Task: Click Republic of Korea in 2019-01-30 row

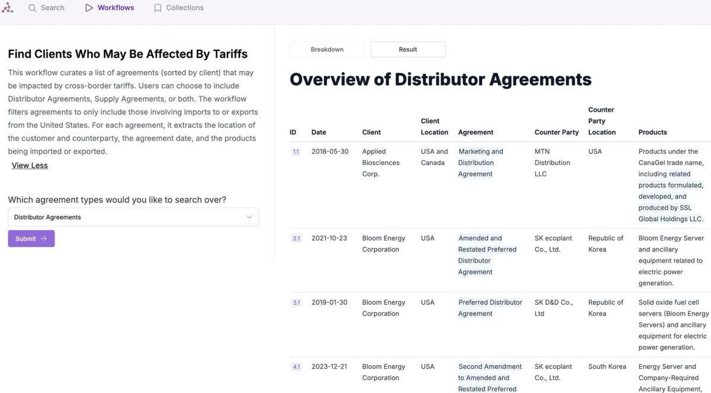Action: (x=606, y=308)
